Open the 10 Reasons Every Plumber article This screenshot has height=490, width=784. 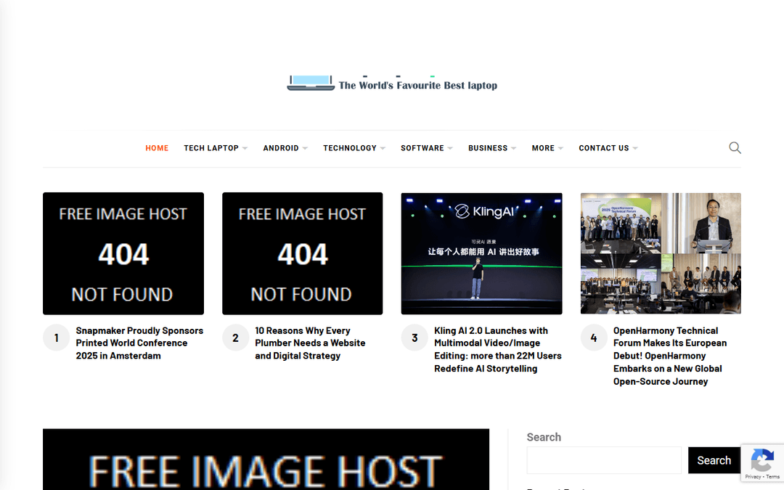310,343
